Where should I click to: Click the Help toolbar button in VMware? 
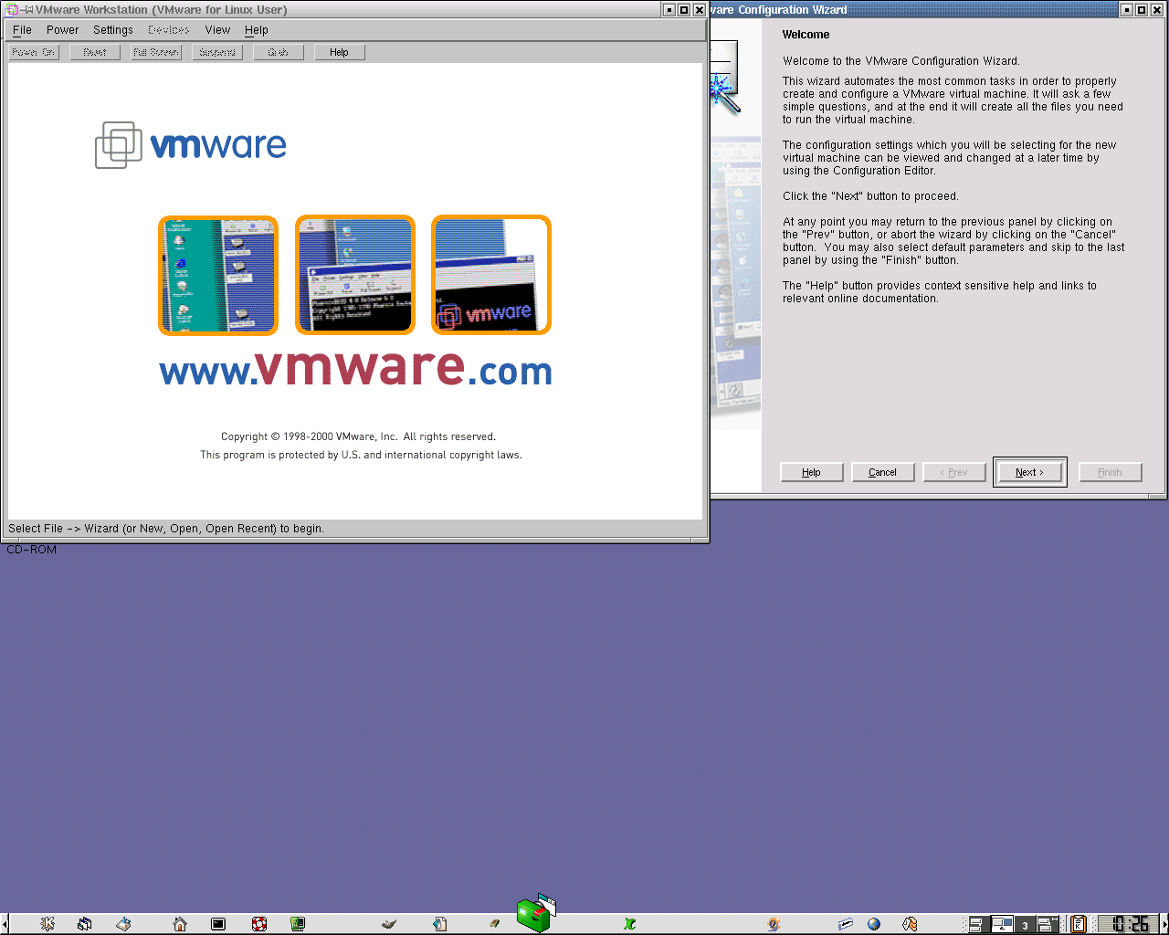339,52
